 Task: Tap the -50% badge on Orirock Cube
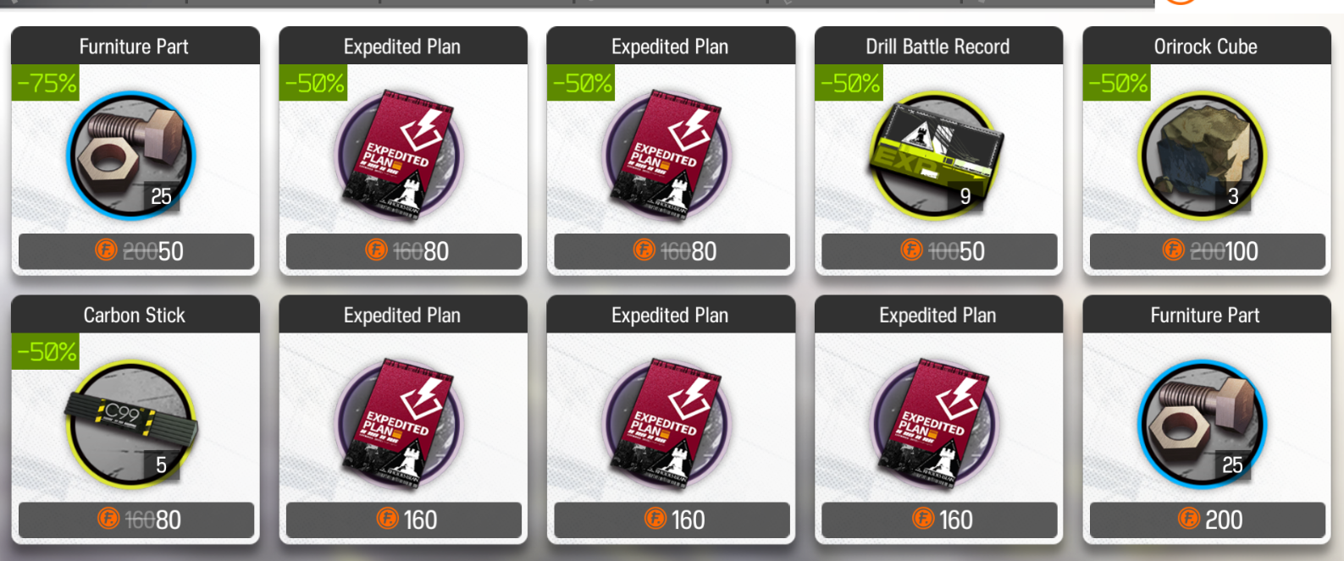[1117, 83]
